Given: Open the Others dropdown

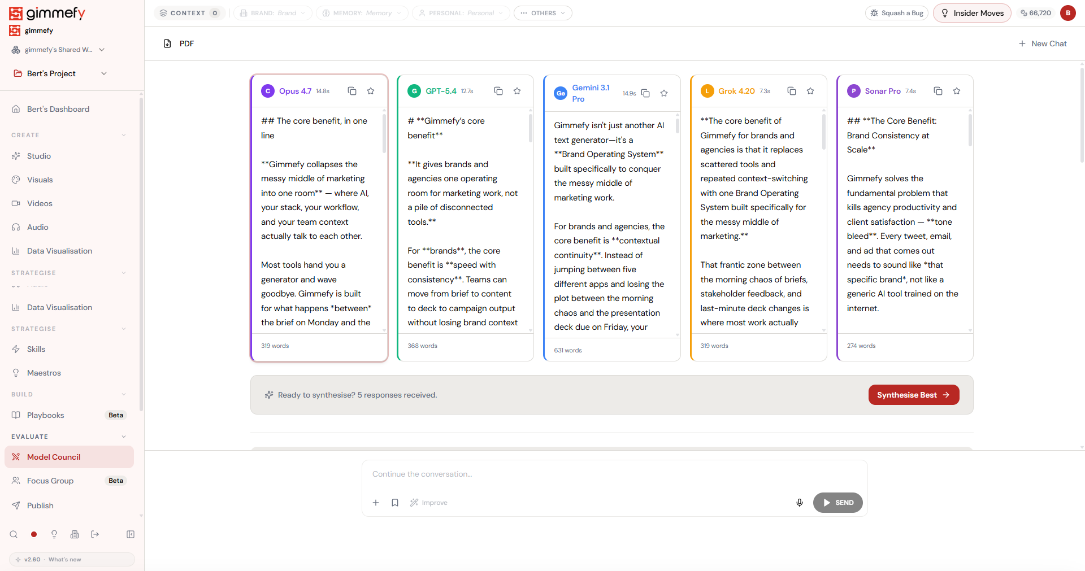Looking at the screenshot, I should point(543,13).
